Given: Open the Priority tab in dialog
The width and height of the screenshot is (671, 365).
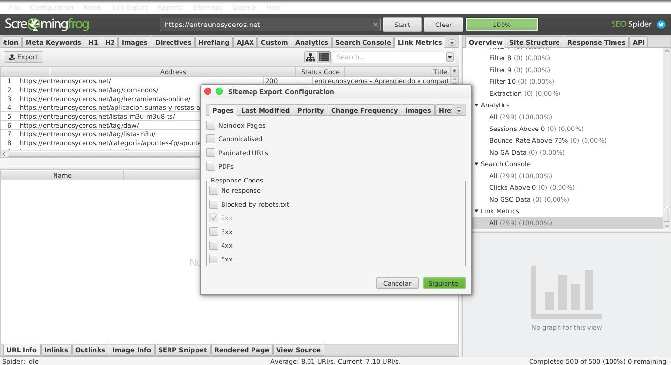Looking at the screenshot, I should tap(310, 110).
